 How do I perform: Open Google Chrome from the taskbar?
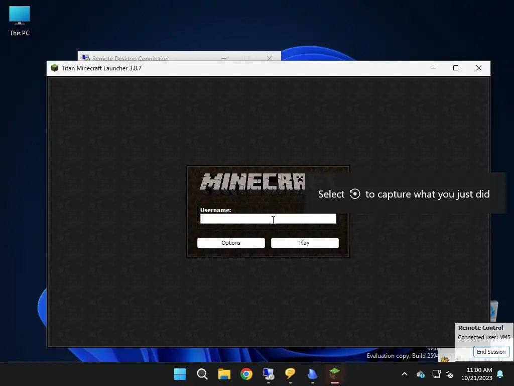coord(246,374)
